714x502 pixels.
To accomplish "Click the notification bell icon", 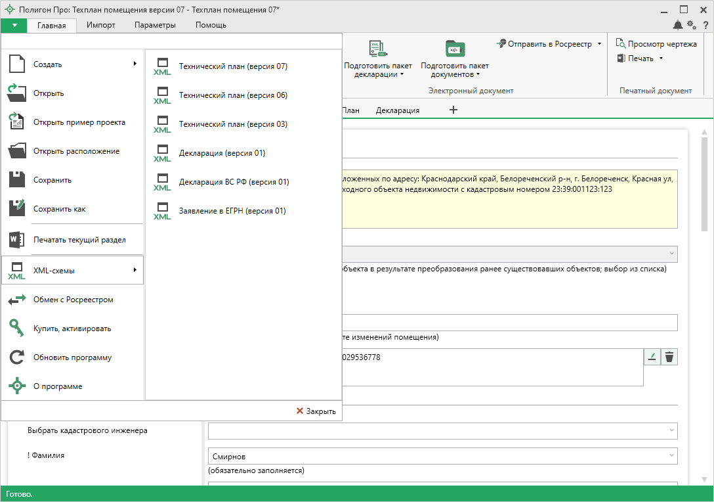I will [x=678, y=25].
